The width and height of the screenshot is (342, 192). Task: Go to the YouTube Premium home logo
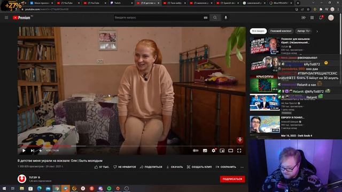click(21, 18)
